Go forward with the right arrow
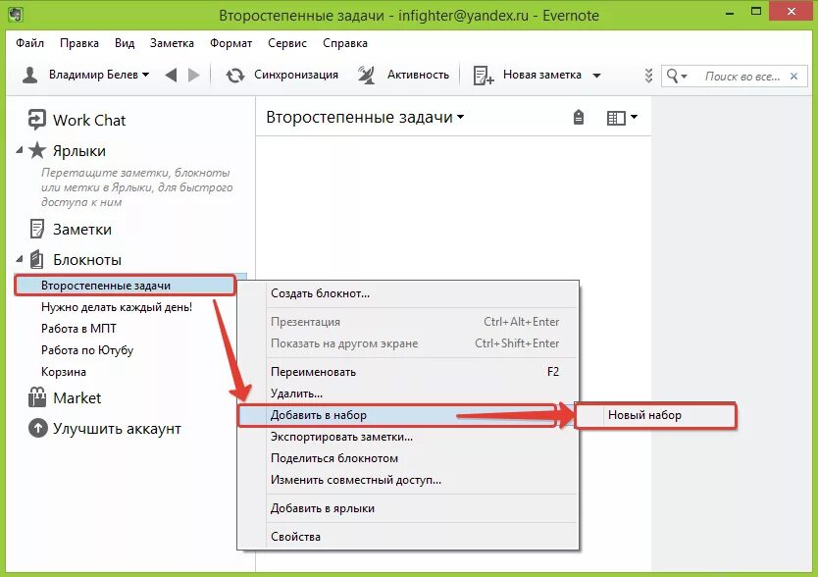This screenshot has height=577, width=818. [x=193, y=76]
